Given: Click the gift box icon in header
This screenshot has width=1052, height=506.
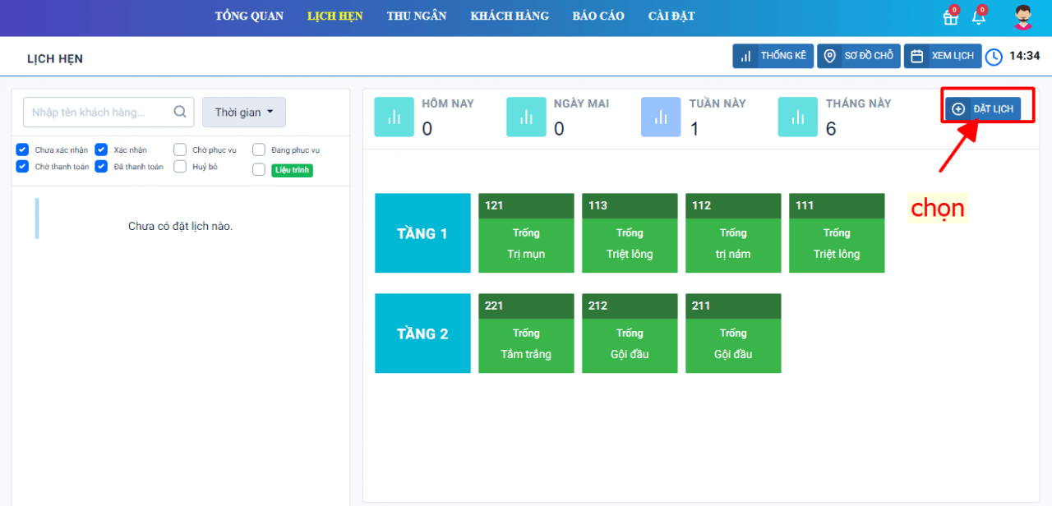Looking at the screenshot, I should pos(950,18).
